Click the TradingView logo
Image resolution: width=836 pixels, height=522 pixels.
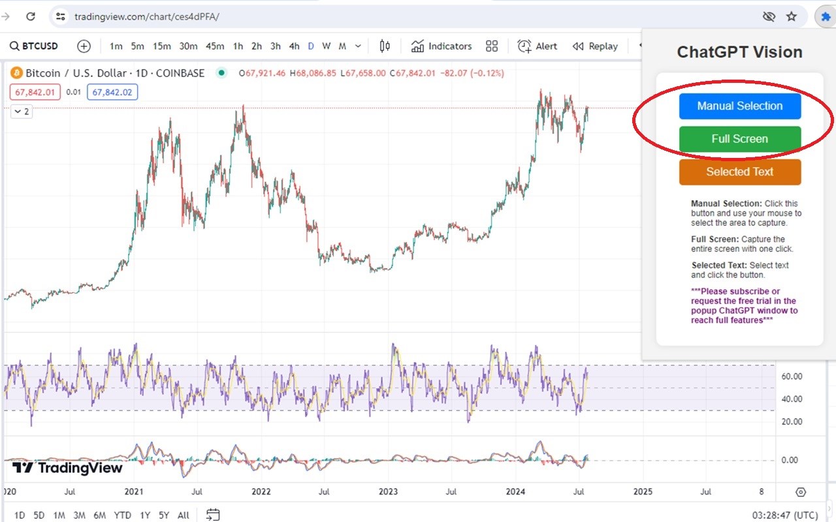click(x=67, y=468)
